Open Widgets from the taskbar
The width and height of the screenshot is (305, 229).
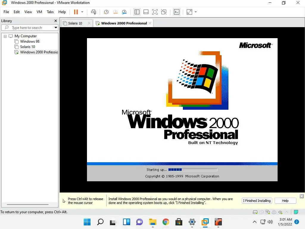coord(126,222)
